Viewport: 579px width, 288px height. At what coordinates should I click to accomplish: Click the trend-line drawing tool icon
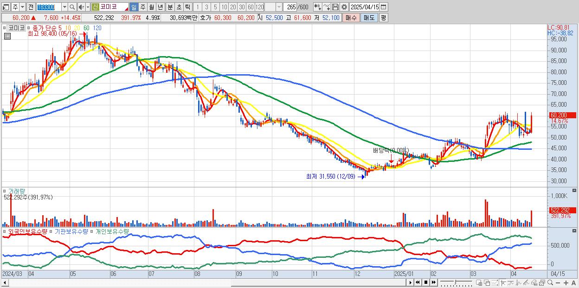click(x=327, y=7)
